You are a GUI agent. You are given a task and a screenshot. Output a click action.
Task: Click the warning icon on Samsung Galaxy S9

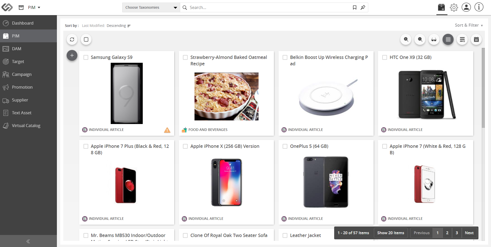click(167, 130)
